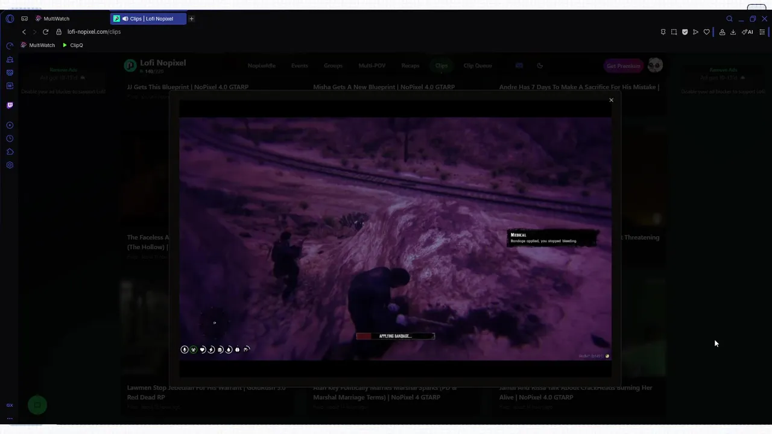Image resolution: width=772 pixels, height=434 pixels.
Task: Click the Get Premium button
Action: point(624,66)
